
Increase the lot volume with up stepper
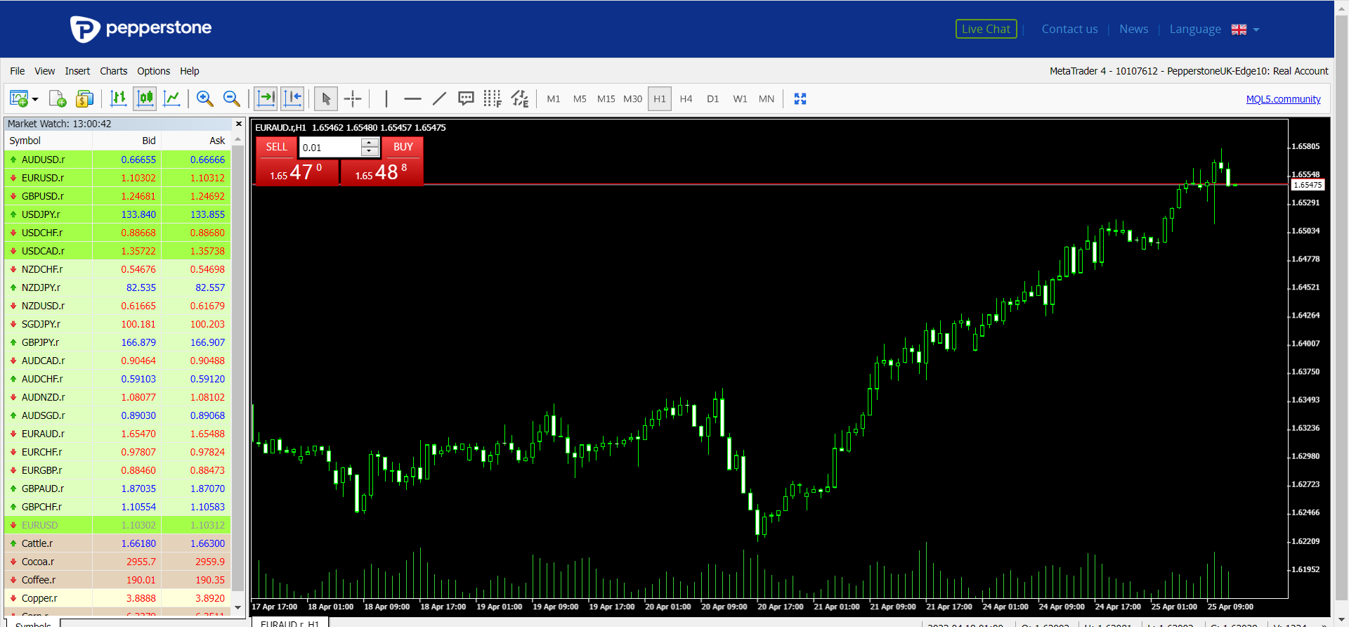point(370,143)
